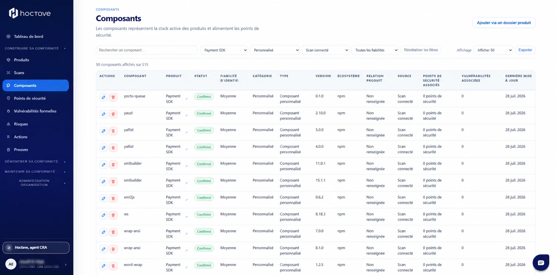The width and height of the screenshot is (556, 275).
Task: Open the Scans page
Action: point(36,73)
